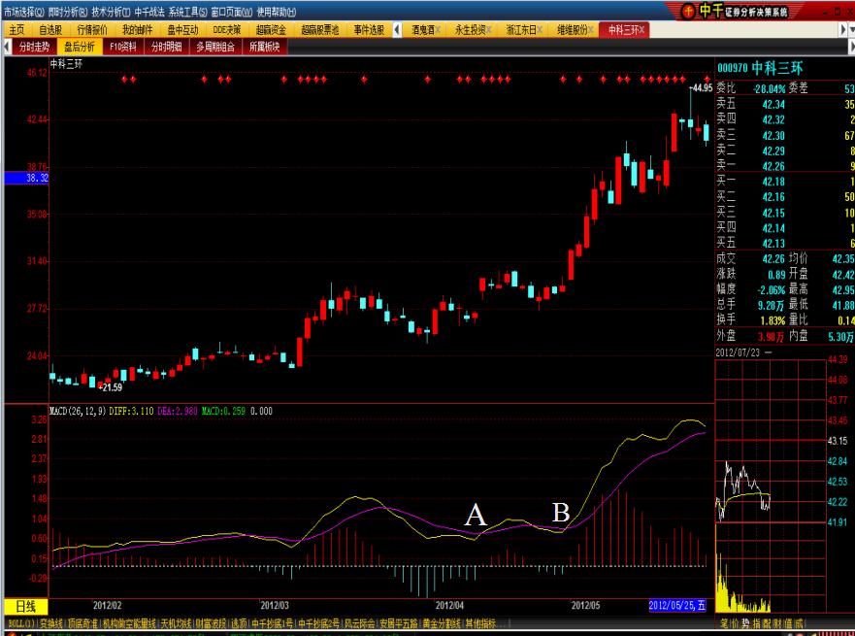Click the left tab-scroll arrow before 酒鬼酒
This screenshot has width=855, height=636.
[x=393, y=30]
